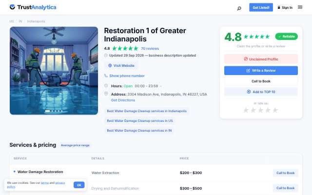Click the Add to TOP 10 button

click(x=261, y=92)
